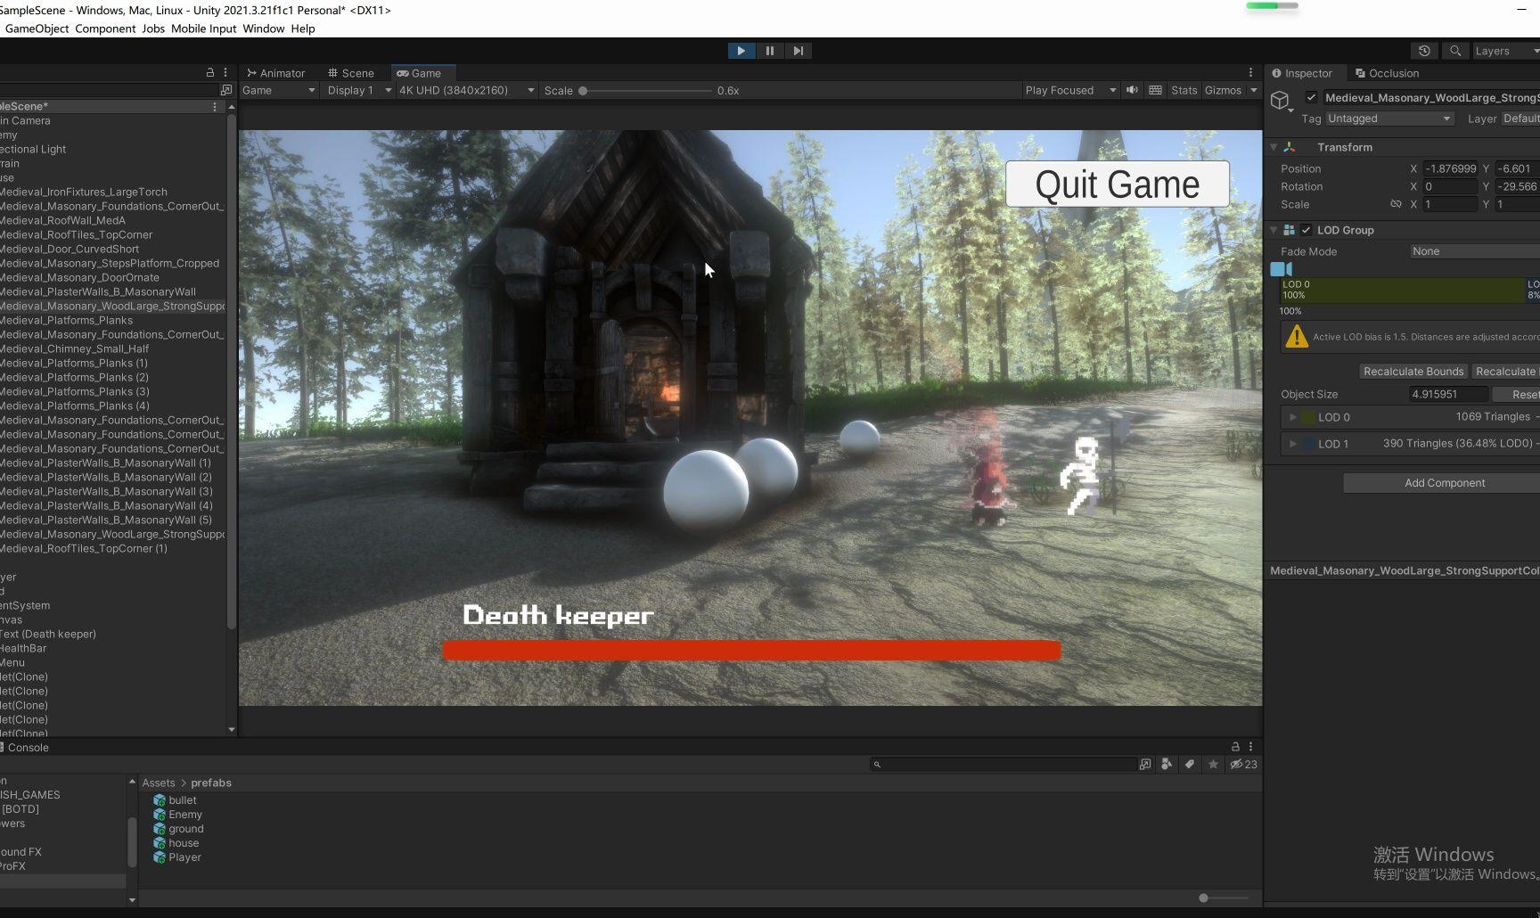Open the Play Focused dropdown
The image size is (1540, 918).
(x=1069, y=90)
